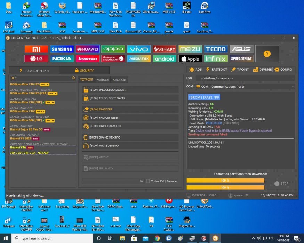
Task: Open the Apple brand section
Action: [x=190, y=59]
